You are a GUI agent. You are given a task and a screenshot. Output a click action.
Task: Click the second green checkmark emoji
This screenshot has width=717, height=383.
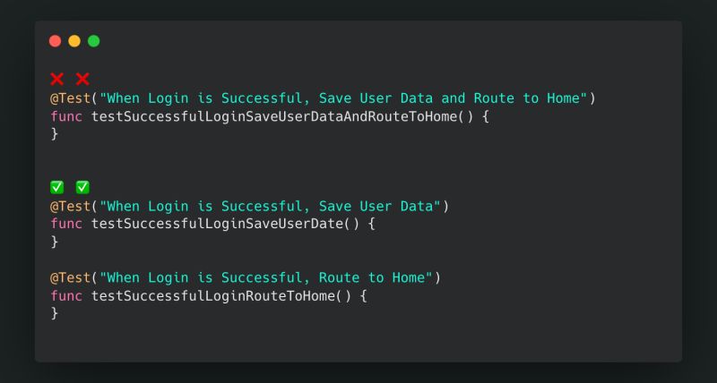point(82,187)
